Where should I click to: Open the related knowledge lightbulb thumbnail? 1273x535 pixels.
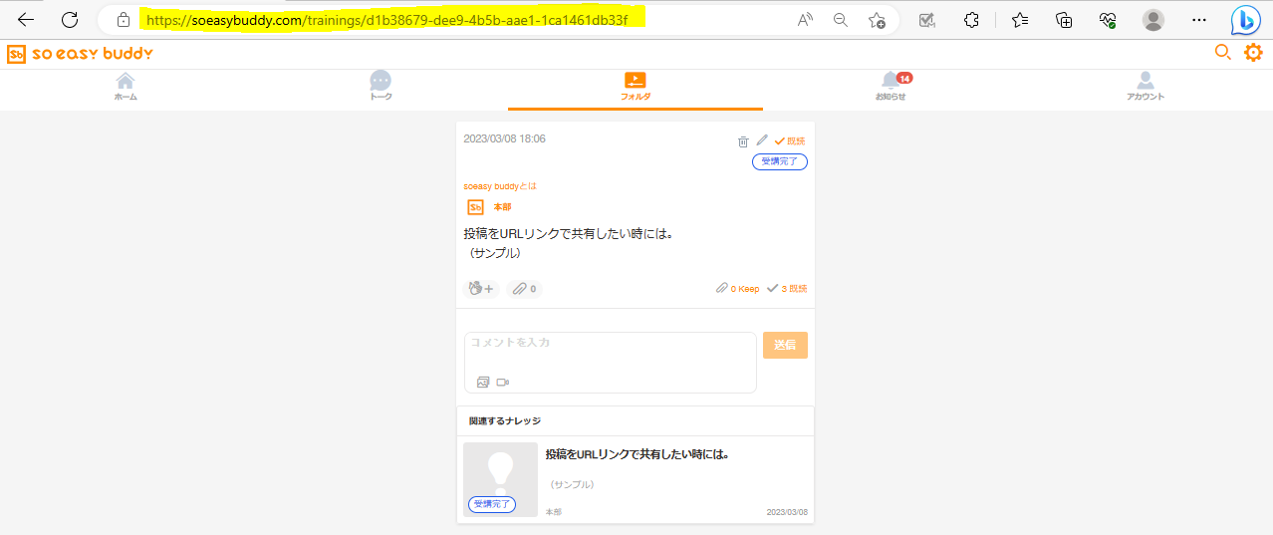coord(500,479)
